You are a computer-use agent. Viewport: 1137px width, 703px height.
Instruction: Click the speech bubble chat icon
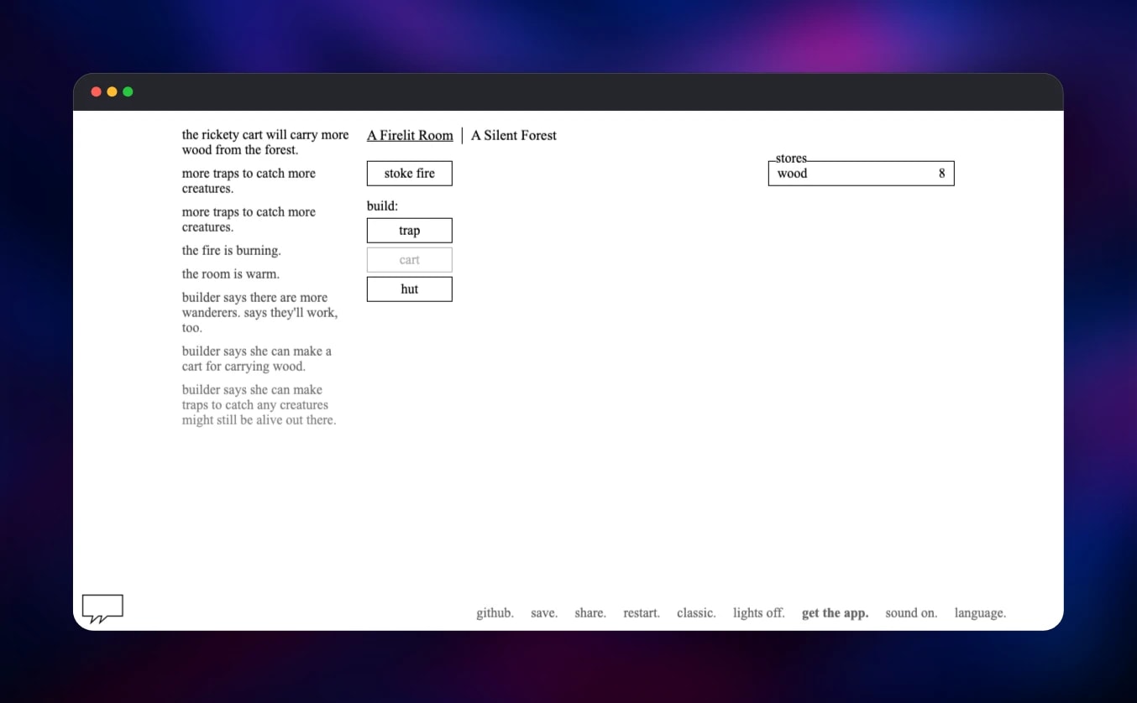[102, 609]
